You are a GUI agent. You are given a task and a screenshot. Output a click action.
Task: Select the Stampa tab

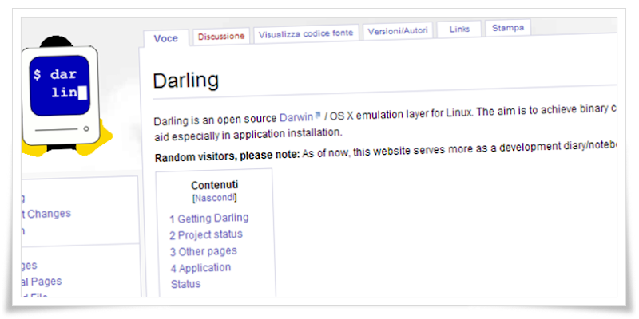tap(508, 28)
